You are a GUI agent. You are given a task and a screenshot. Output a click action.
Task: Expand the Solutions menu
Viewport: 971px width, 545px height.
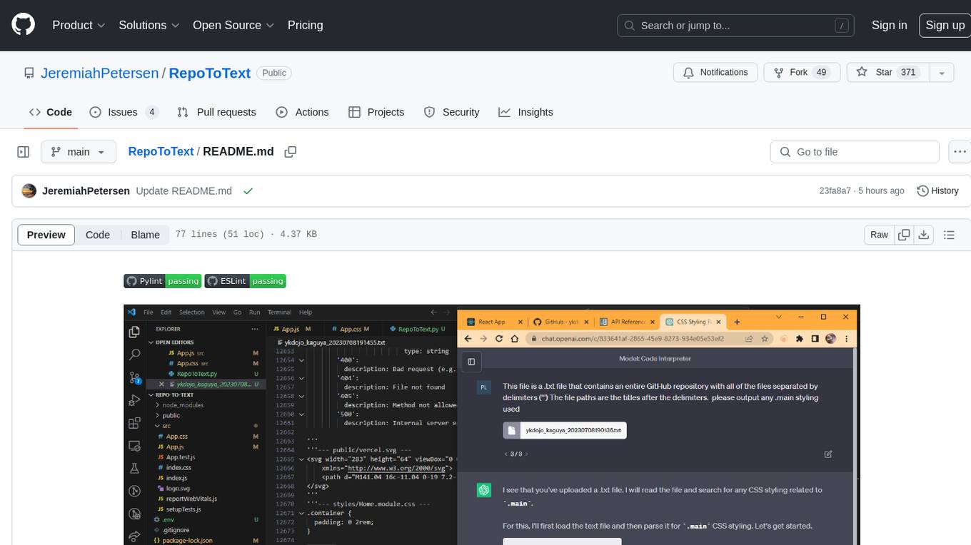149,25
